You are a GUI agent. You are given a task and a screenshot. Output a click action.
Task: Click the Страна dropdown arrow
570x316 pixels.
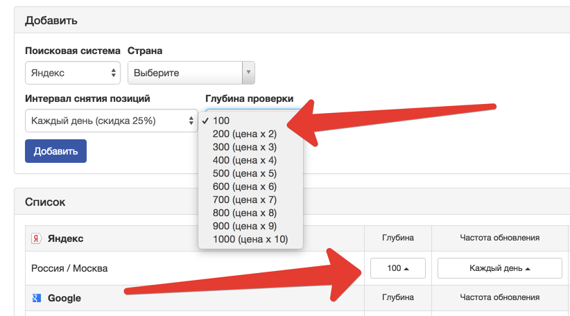coord(248,73)
